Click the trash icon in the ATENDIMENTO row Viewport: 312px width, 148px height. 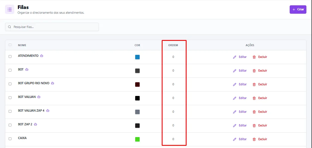point(254,57)
